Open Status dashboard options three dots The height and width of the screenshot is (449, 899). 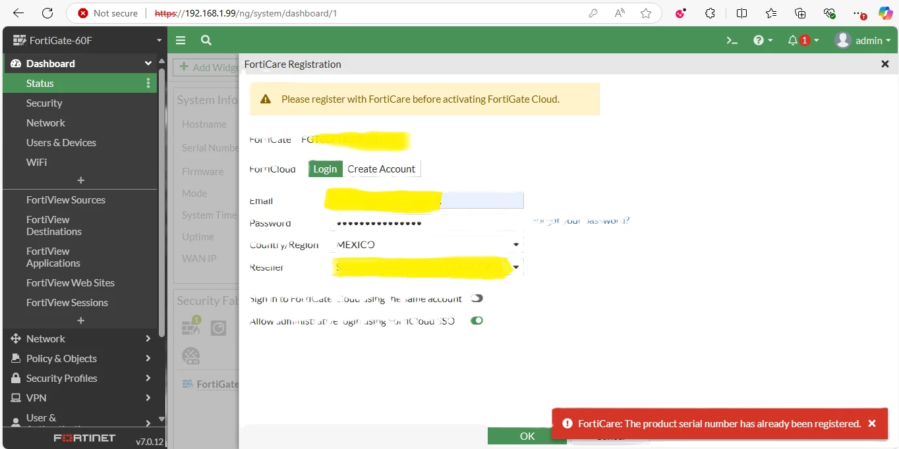148,84
